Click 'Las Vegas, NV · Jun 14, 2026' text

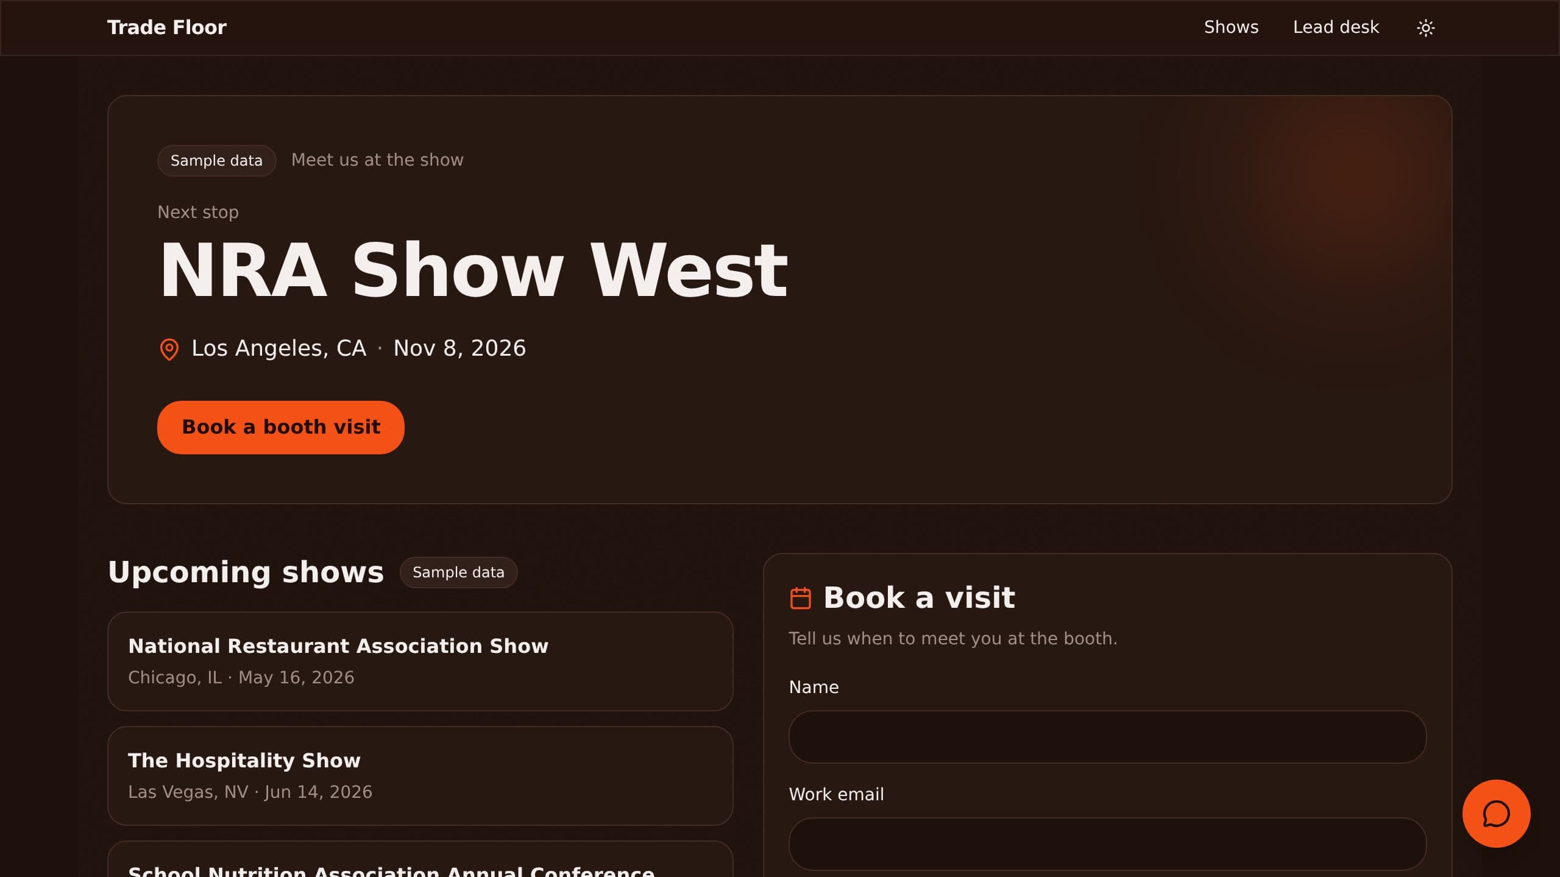click(x=250, y=792)
